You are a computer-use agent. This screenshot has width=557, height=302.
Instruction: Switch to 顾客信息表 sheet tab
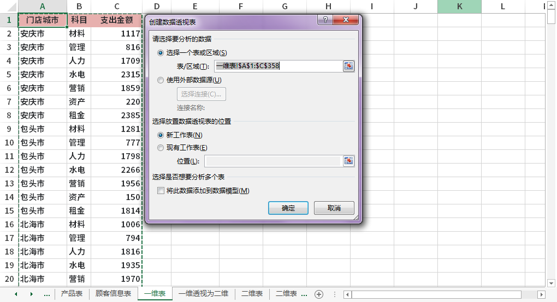(113, 294)
